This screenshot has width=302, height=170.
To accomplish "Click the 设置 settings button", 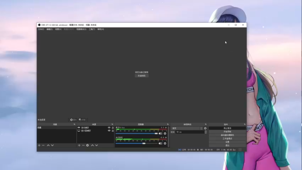I will (x=228, y=142).
